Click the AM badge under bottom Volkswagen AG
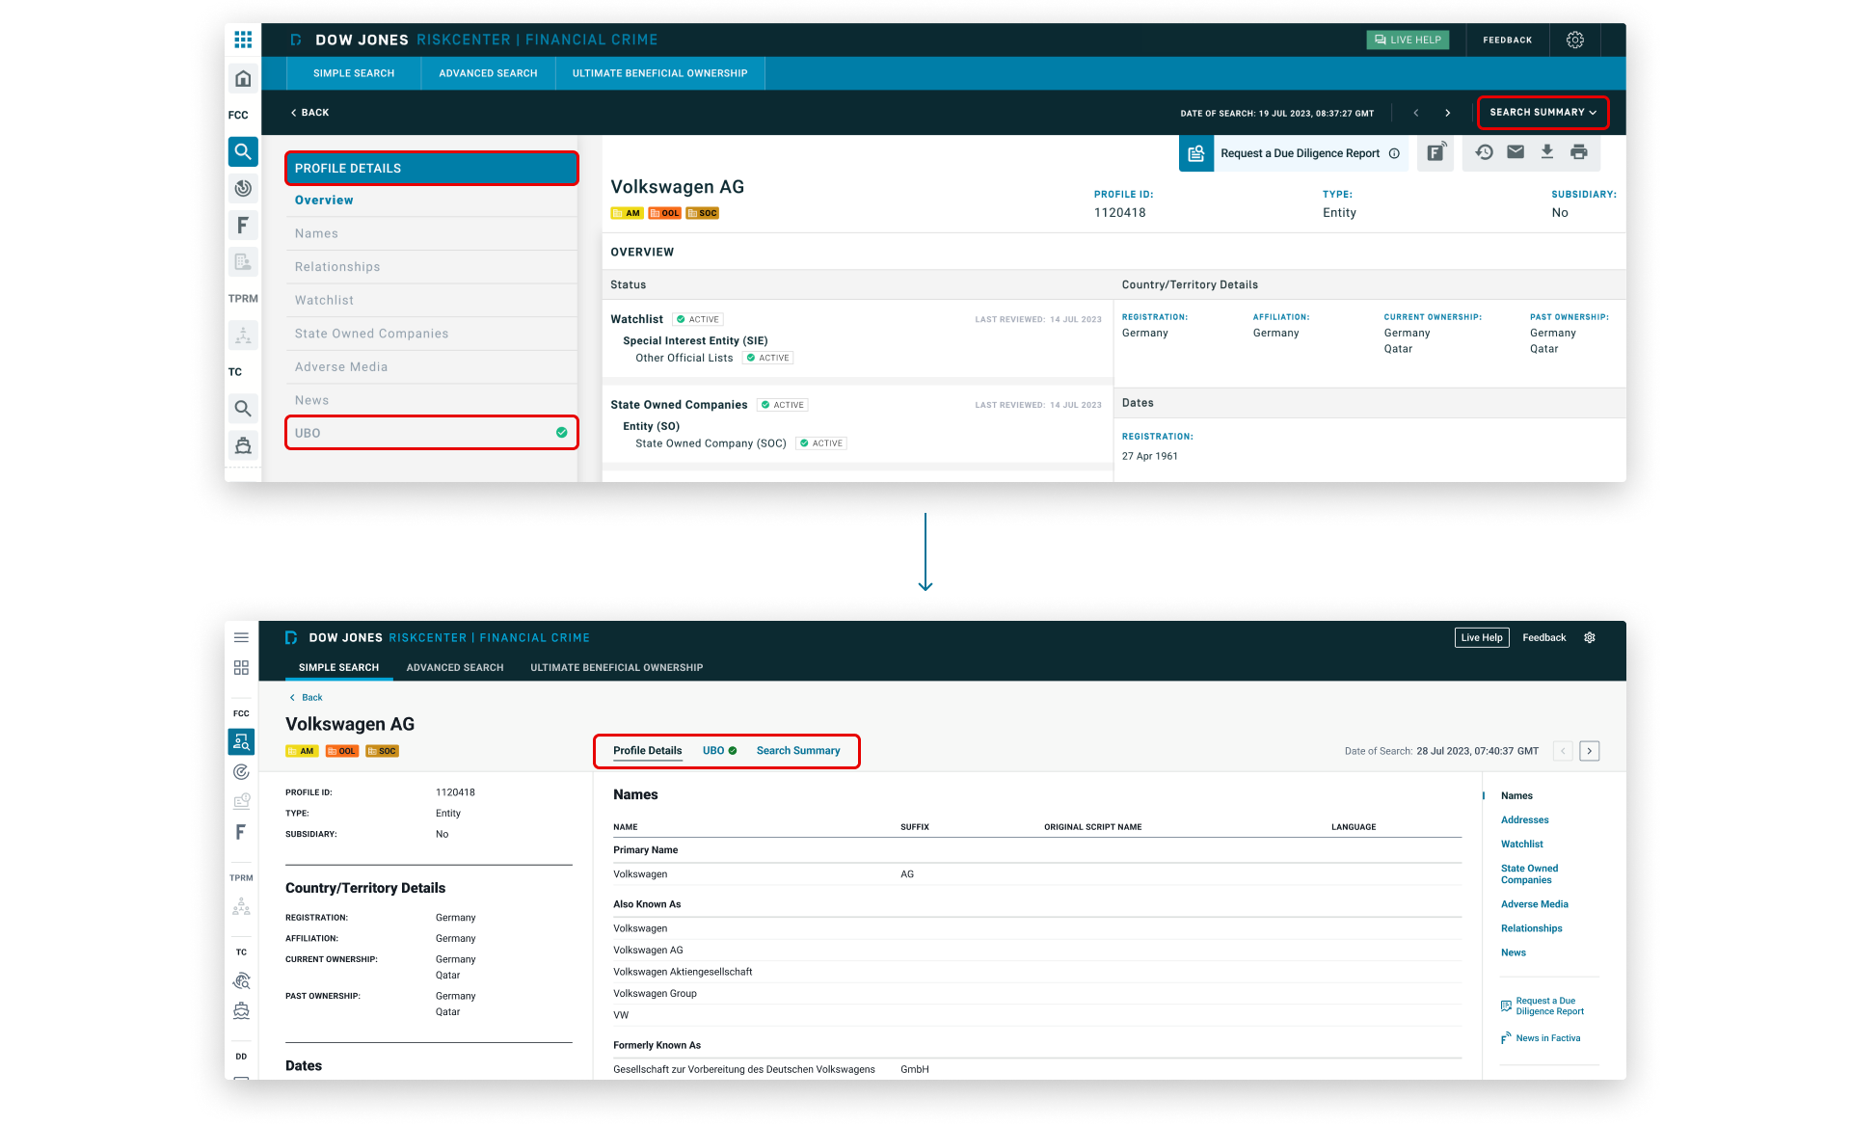 click(301, 751)
